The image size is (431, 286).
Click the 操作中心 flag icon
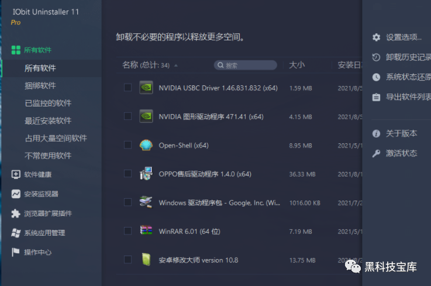click(x=16, y=252)
